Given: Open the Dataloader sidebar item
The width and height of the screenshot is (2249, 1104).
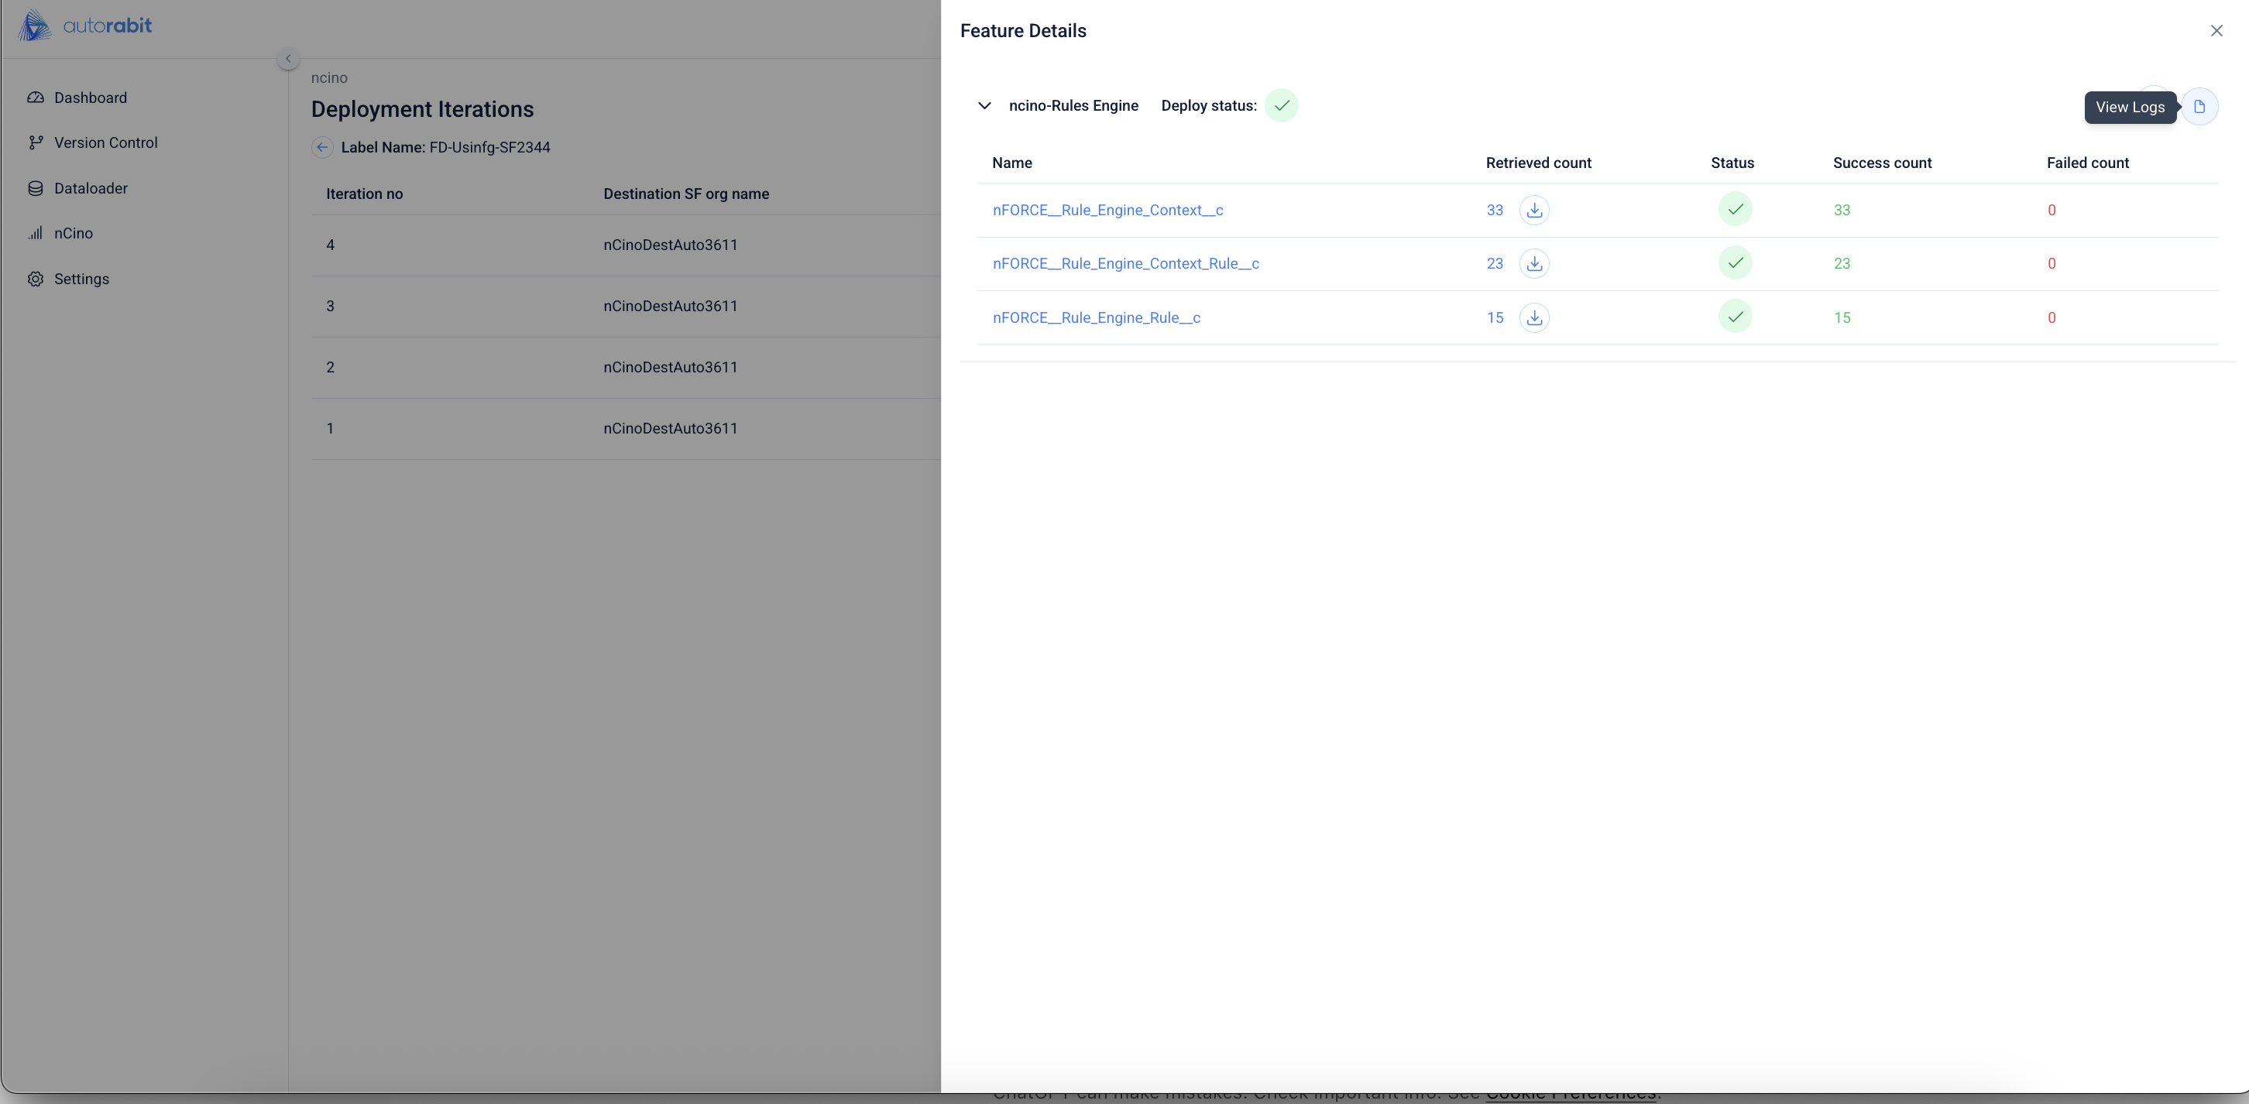Looking at the screenshot, I should tap(90, 188).
